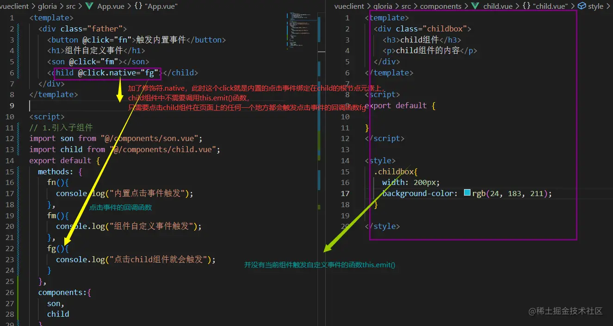Image resolution: width=613 pixels, height=326 pixels.
Task: Click the export default { line in child.vue
Action: [400, 105]
